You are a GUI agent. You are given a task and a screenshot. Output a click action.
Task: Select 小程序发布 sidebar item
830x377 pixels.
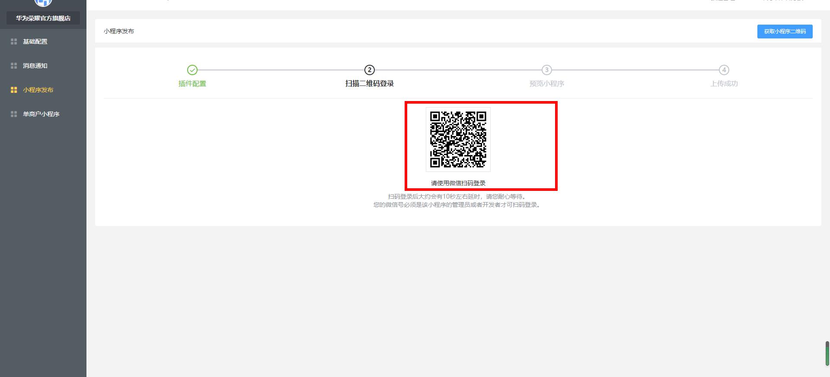(x=38, y=90)
